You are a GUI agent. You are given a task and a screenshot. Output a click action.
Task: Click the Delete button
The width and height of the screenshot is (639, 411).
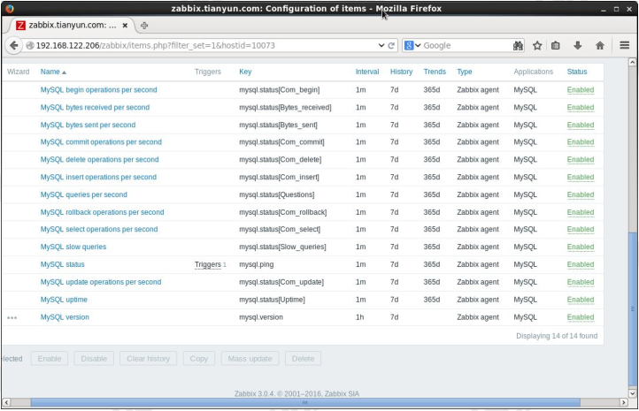tap(303, 359)
